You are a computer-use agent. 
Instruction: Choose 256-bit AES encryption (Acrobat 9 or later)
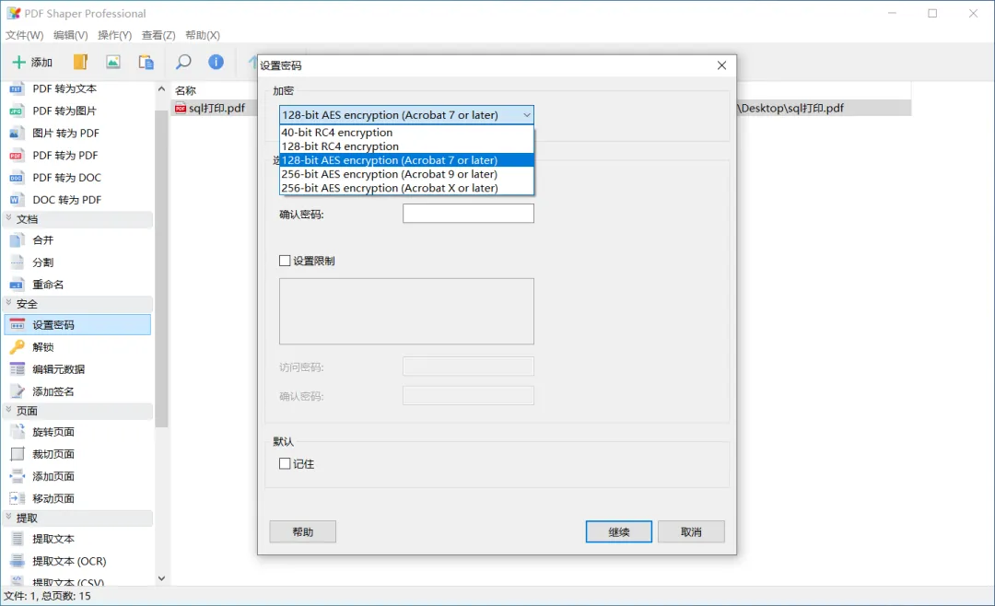click(x=407, y=174)
